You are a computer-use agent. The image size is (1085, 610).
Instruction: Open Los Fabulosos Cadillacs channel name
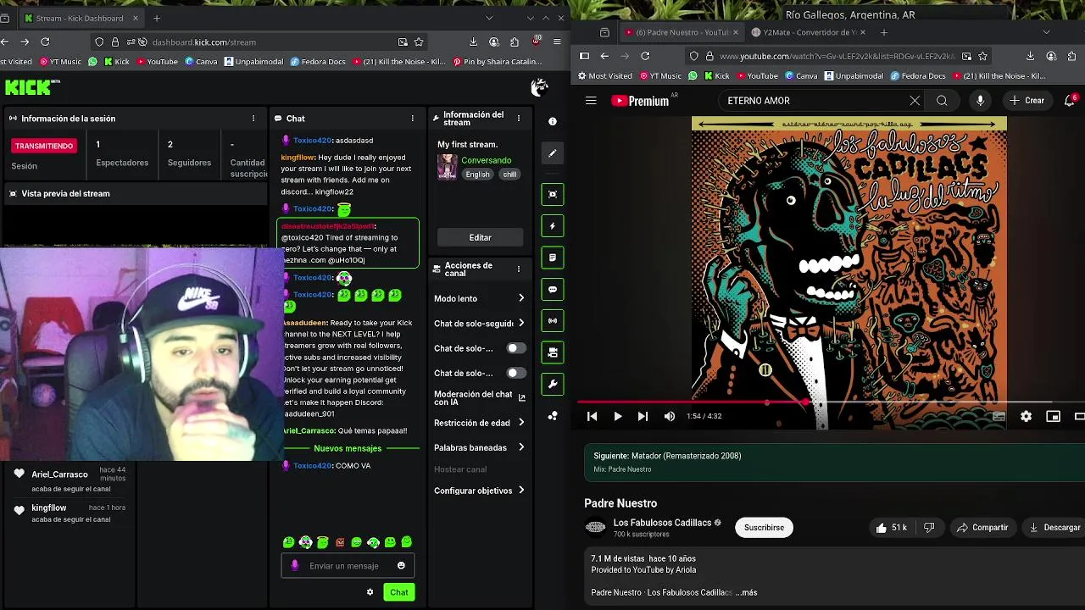[662, 523]
